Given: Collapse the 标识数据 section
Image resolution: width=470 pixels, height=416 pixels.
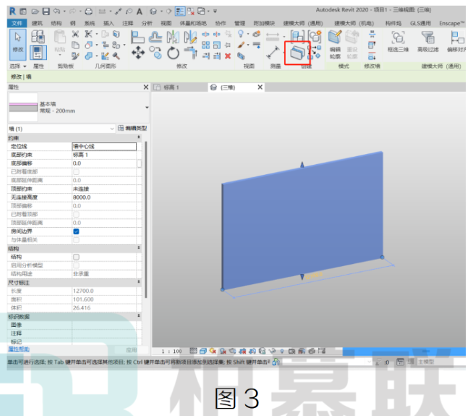Looking at the screenshot, I should tap(139, 316).
